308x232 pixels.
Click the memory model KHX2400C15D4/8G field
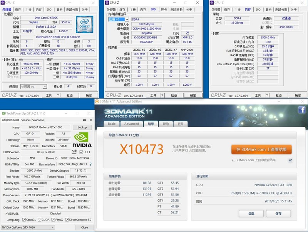pyautogui.click(x=147, y=37)
